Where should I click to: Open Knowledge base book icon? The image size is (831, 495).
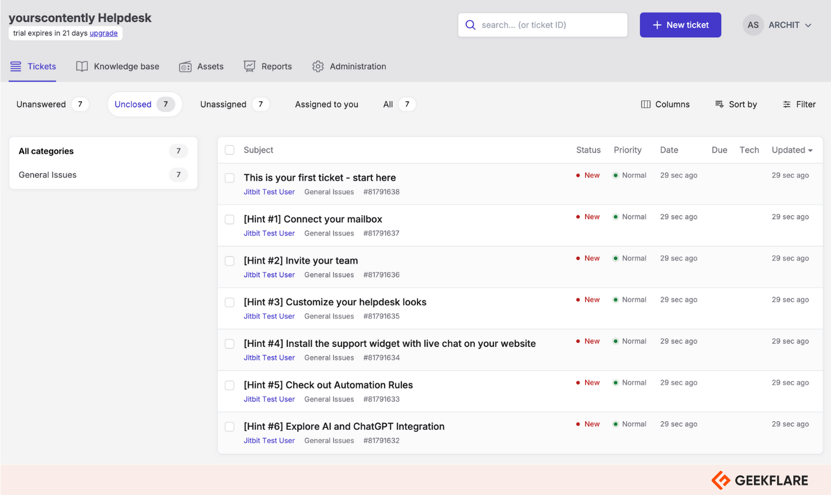82,66
